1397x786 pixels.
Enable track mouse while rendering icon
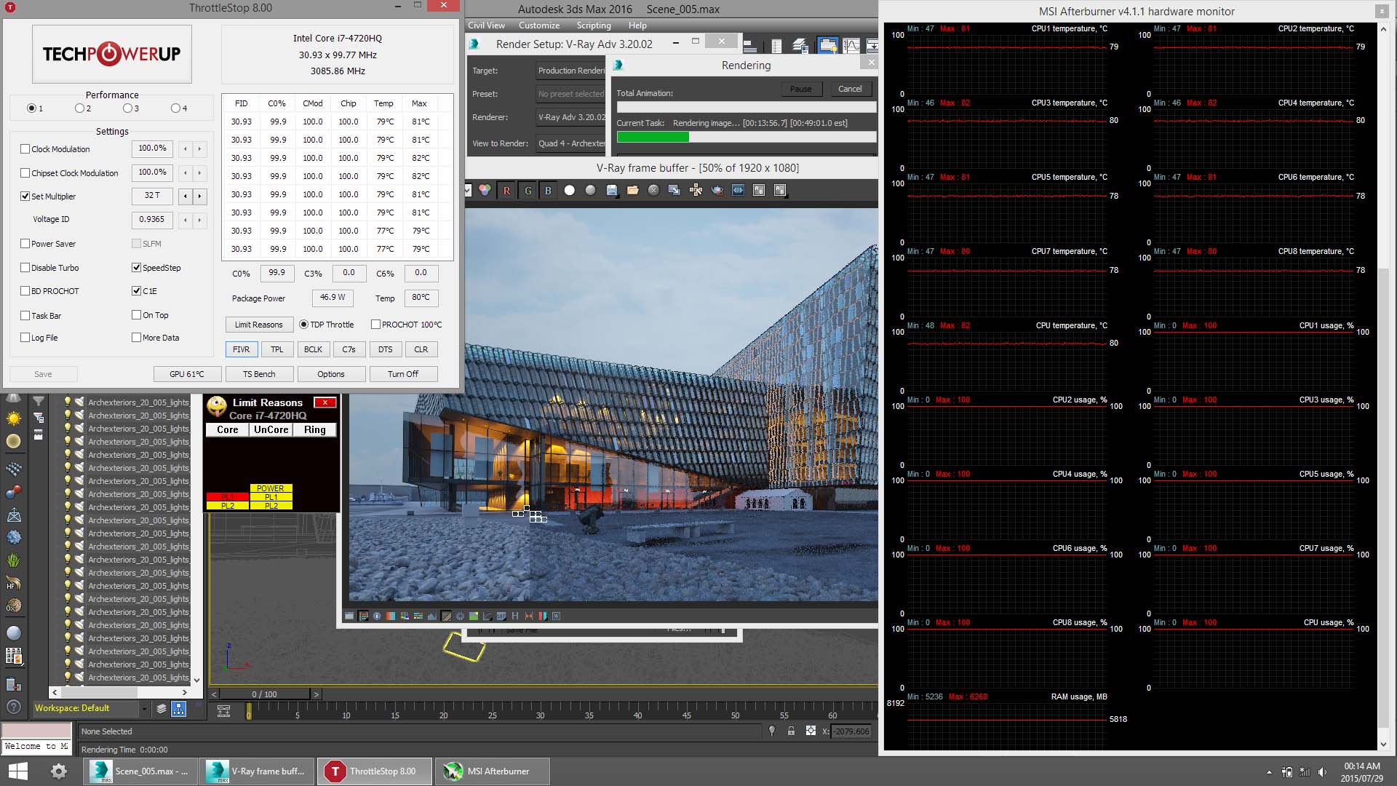[x=696, y=191]
